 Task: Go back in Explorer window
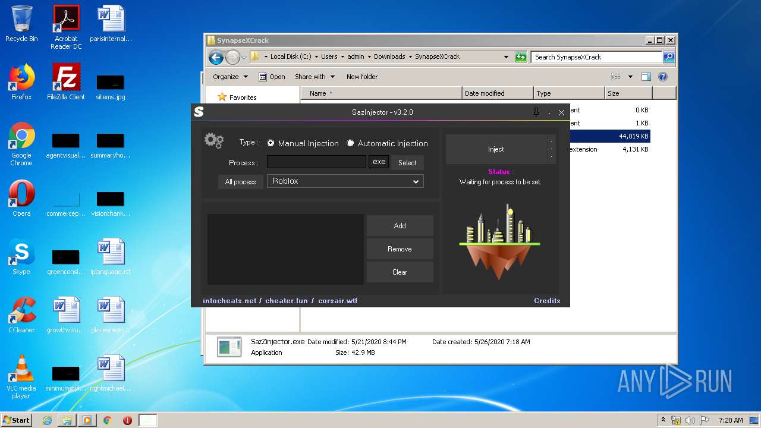(x=216, y=57)
